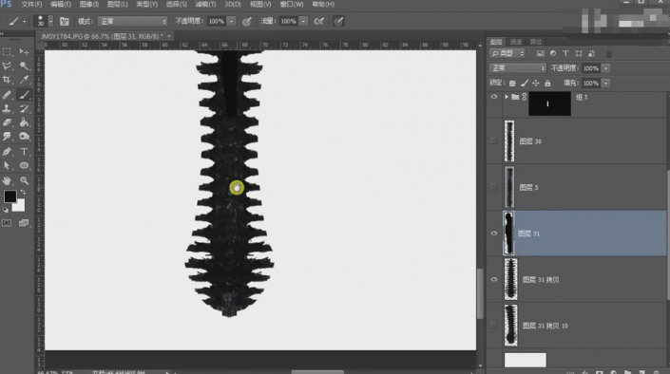
Task: Open the 图层(L) menu
Action: click(x=118, y=4)
